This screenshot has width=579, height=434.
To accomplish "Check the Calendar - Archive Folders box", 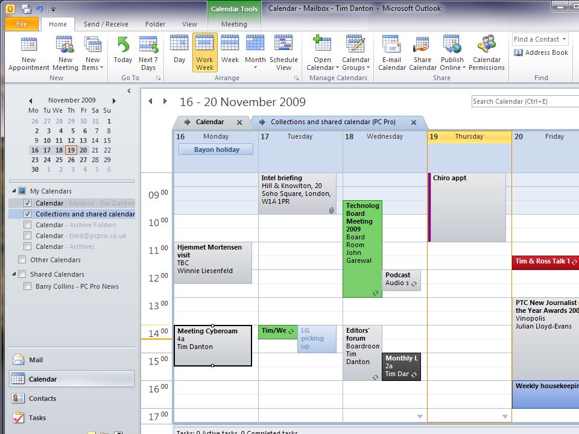I will click(x=27, y=225).
